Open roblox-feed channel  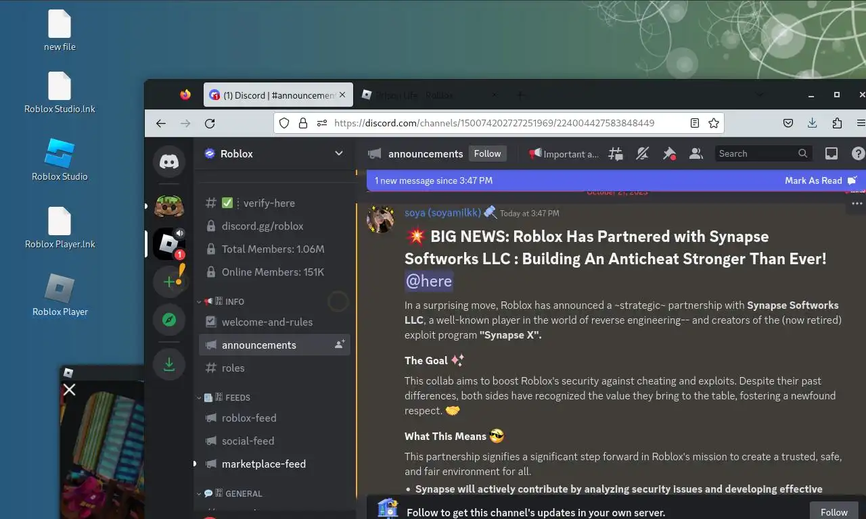[x=275, y=418]
